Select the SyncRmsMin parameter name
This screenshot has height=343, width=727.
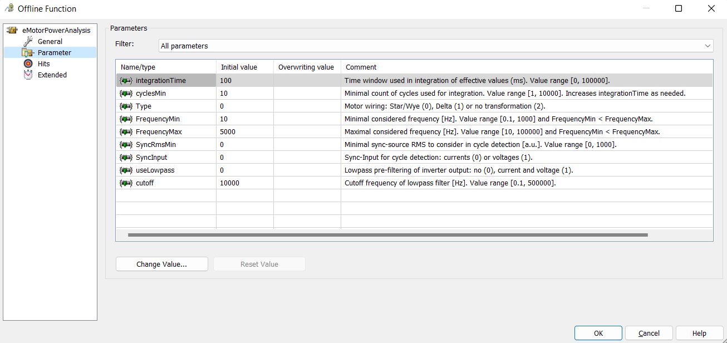point(156,145)
